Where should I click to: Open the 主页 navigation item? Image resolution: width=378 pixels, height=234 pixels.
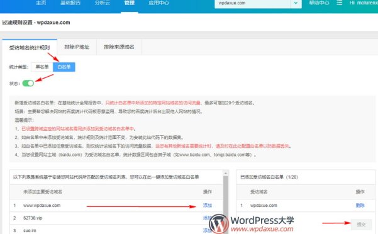[x=41, y=3]
